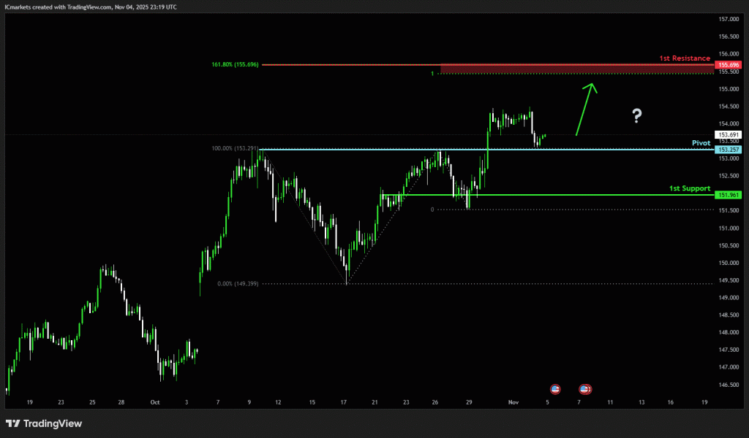
Task: Select the white question mark annotation
Action: (x=637, y=115)
